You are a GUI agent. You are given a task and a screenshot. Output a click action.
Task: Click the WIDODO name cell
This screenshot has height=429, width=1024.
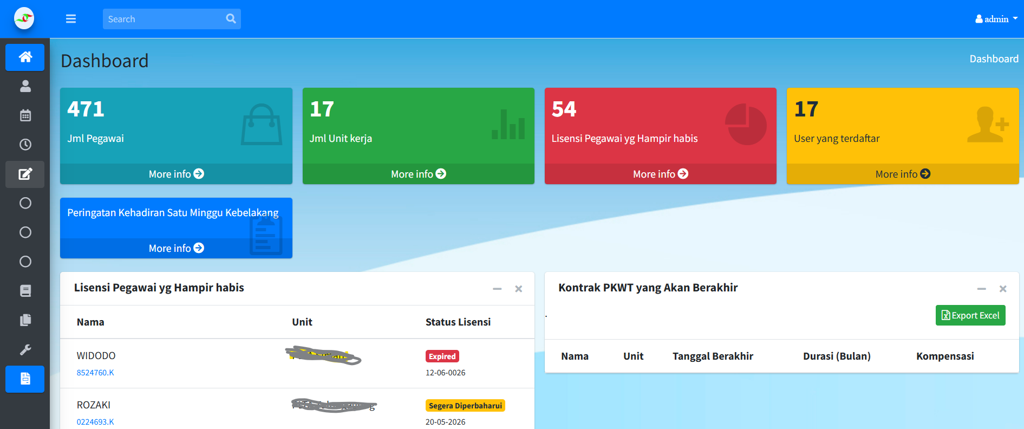coord(96,356)
